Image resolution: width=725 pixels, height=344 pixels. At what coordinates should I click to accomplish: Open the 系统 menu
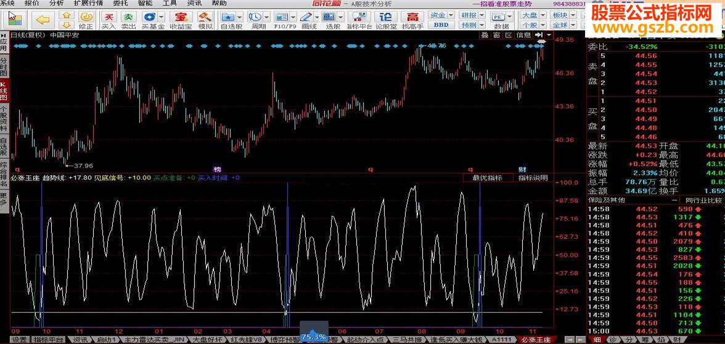(7, 3)
